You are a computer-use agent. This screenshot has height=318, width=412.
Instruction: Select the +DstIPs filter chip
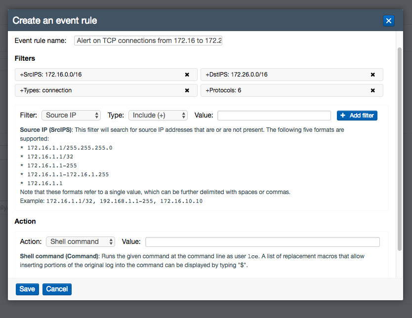coord(277,74)
